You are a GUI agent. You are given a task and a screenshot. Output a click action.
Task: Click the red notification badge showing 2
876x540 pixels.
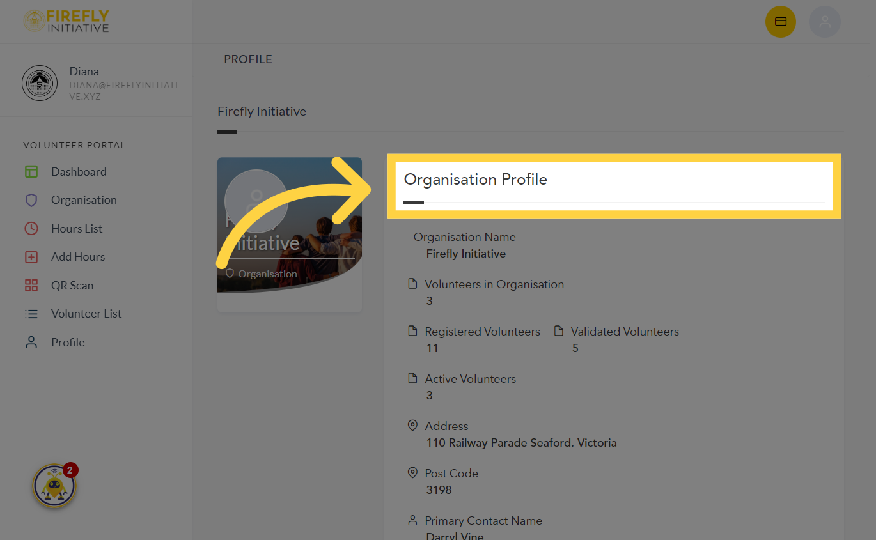[71, 469]
